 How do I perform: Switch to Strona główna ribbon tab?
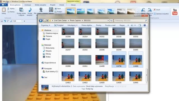click(x=15, y=5)
